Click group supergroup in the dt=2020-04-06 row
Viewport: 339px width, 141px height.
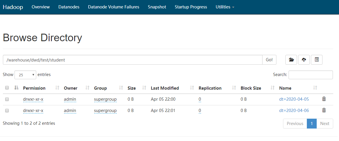coord(105,111)
